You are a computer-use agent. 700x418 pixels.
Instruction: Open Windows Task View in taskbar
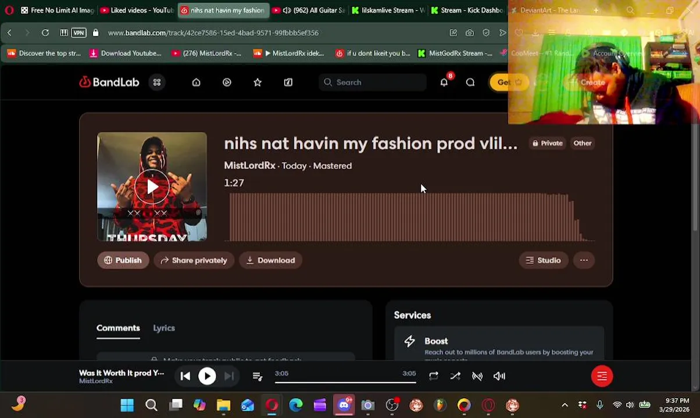pos(176,405)
